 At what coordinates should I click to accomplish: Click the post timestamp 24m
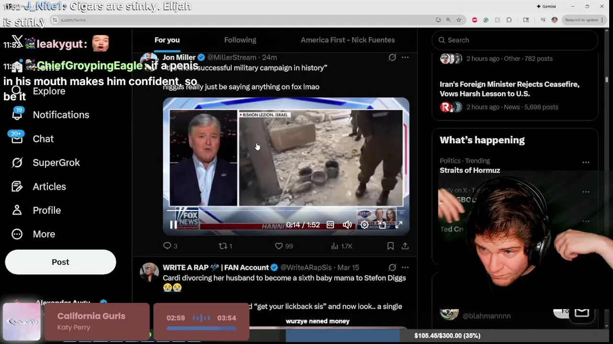(x=269, y=57)
